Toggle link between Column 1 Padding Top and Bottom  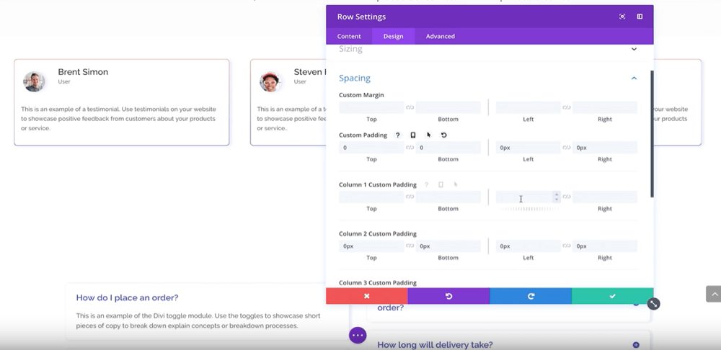coord(410,197)
